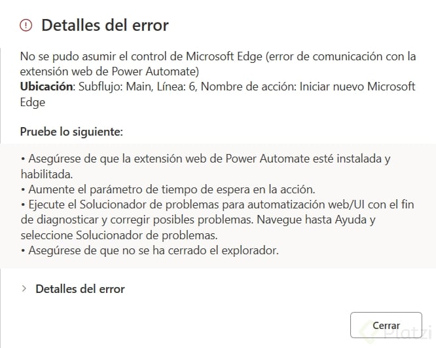
Task: Select the "No se pudo asumir el control" message
Action: (118, 56)
